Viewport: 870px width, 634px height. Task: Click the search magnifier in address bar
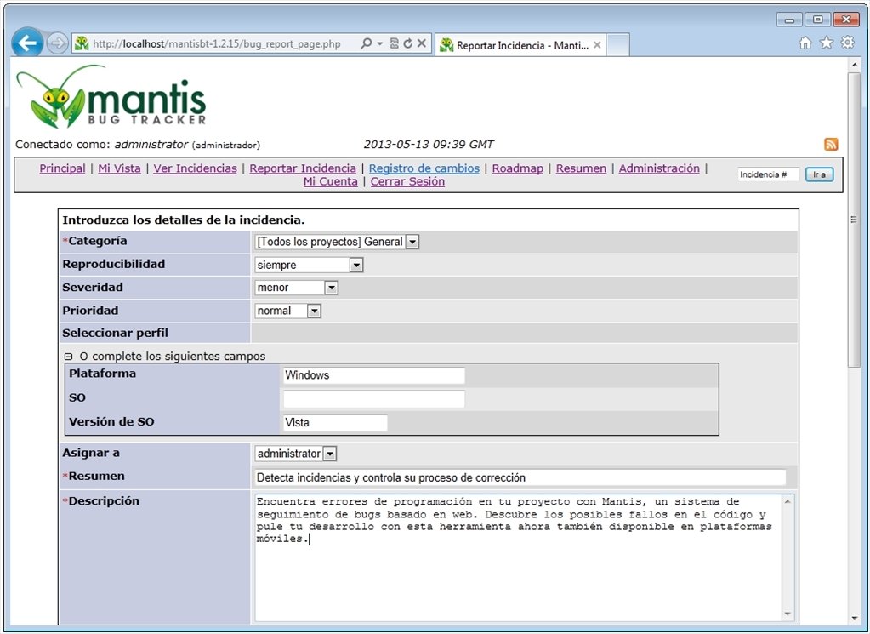point(367,43)
